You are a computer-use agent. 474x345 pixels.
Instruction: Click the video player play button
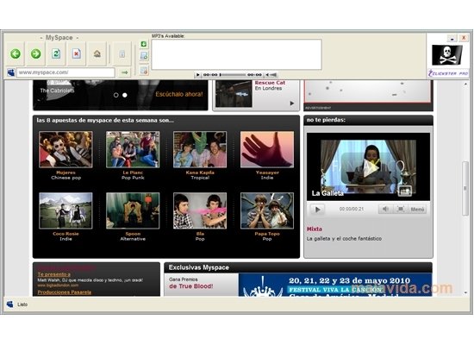317,209
